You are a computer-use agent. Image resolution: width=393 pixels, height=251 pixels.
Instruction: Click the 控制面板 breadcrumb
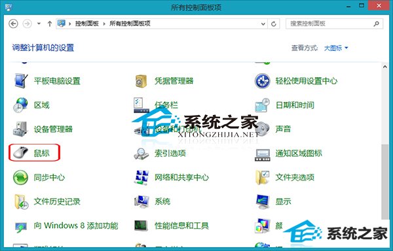tap(86, 24)
